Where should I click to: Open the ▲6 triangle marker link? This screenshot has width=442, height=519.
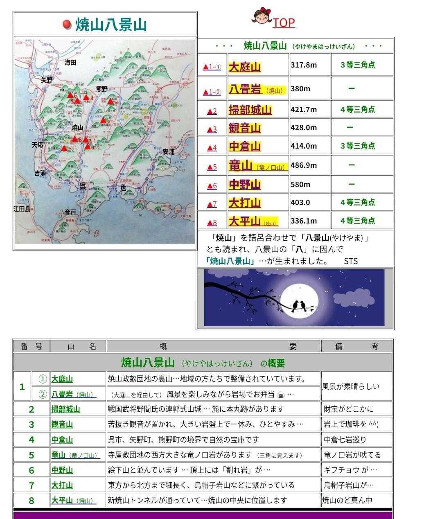212,185
